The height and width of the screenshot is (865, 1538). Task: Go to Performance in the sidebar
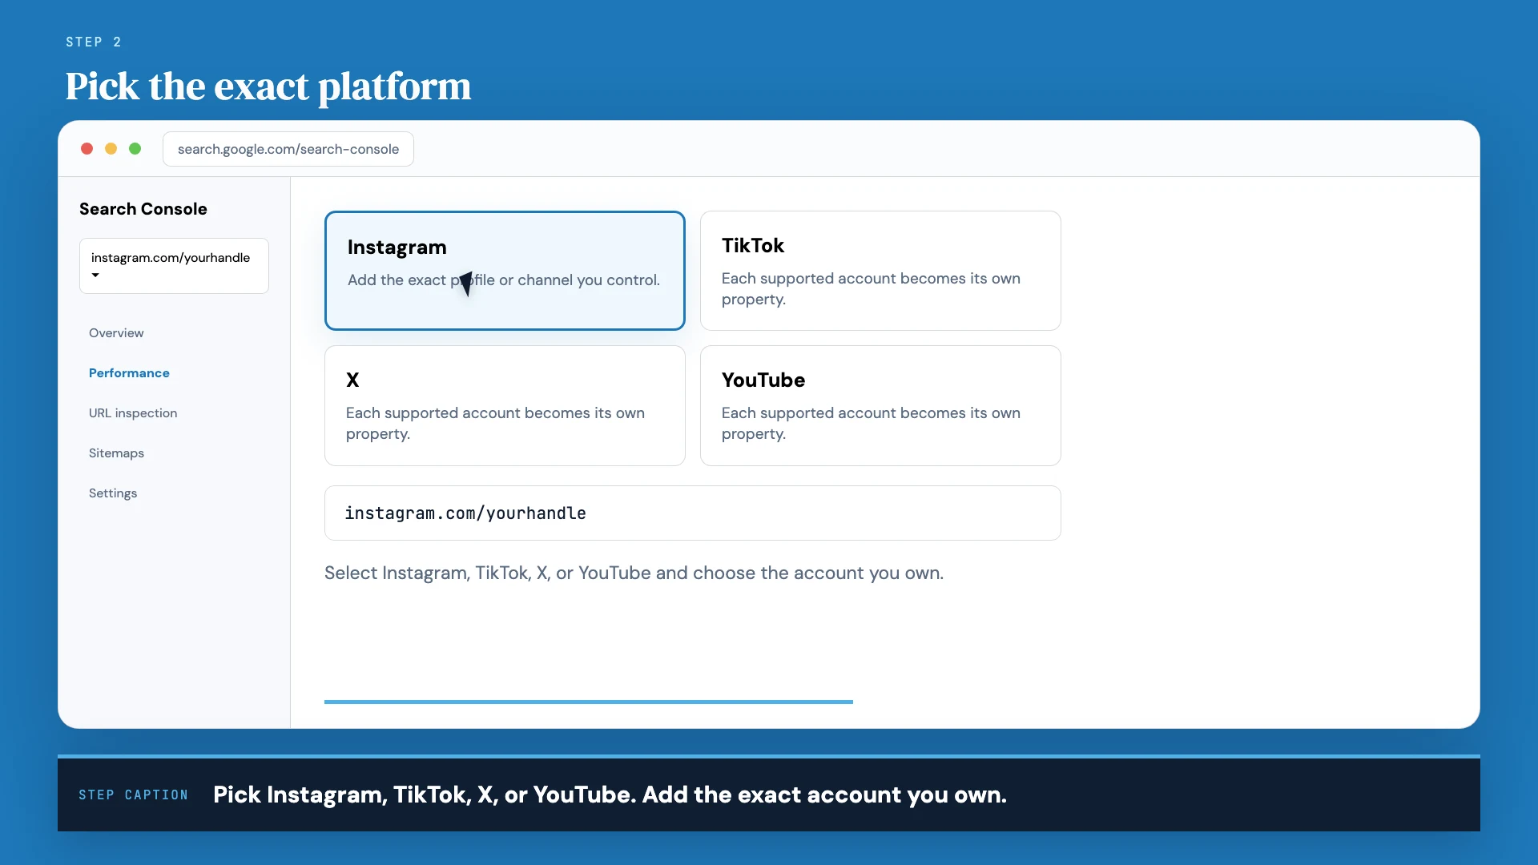click(x=129, y=373)
